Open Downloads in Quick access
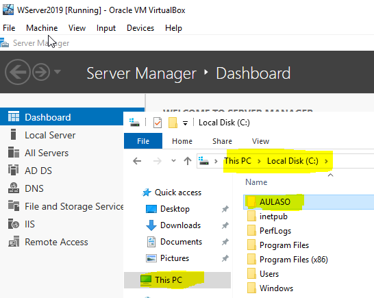This screenshot has width=374, height=298. pos(180,225)
